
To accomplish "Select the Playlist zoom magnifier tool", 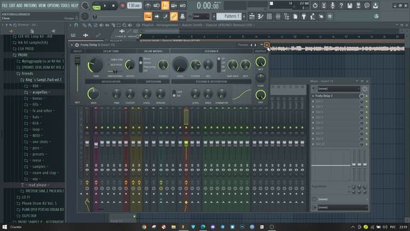I will tap(124, 25).
